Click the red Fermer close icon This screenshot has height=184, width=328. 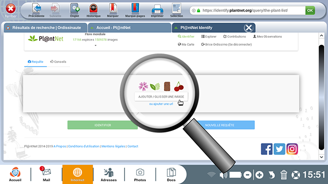(11, 9)
